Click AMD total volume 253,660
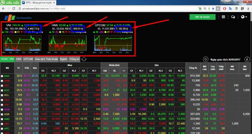The width and height of the screenshot is (252, 134). click(195, 119)
